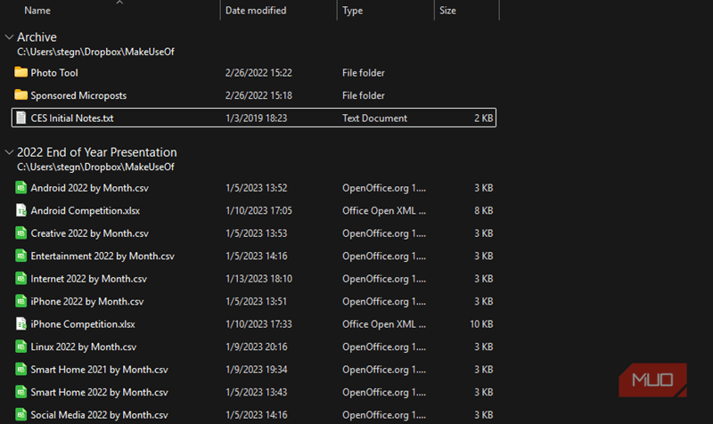Select Linux 2022 by Month.csv file name

click(x=83, y=347)
